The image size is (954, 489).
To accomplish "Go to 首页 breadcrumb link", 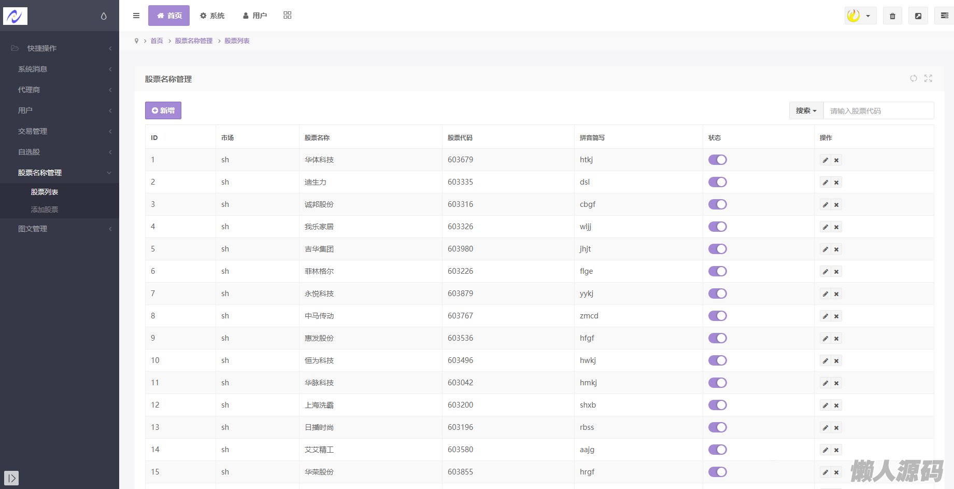I will pos(156,41).
